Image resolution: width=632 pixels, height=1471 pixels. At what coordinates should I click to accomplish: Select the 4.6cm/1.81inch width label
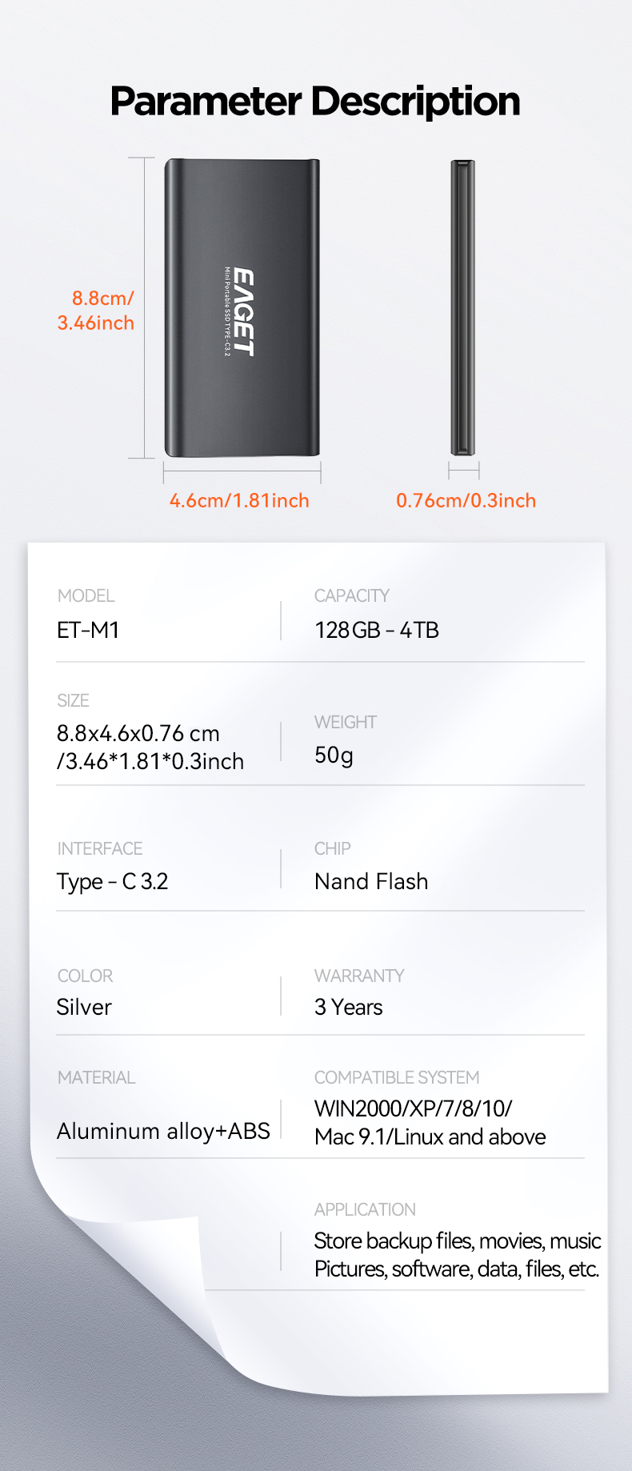[x=239, y=501]
